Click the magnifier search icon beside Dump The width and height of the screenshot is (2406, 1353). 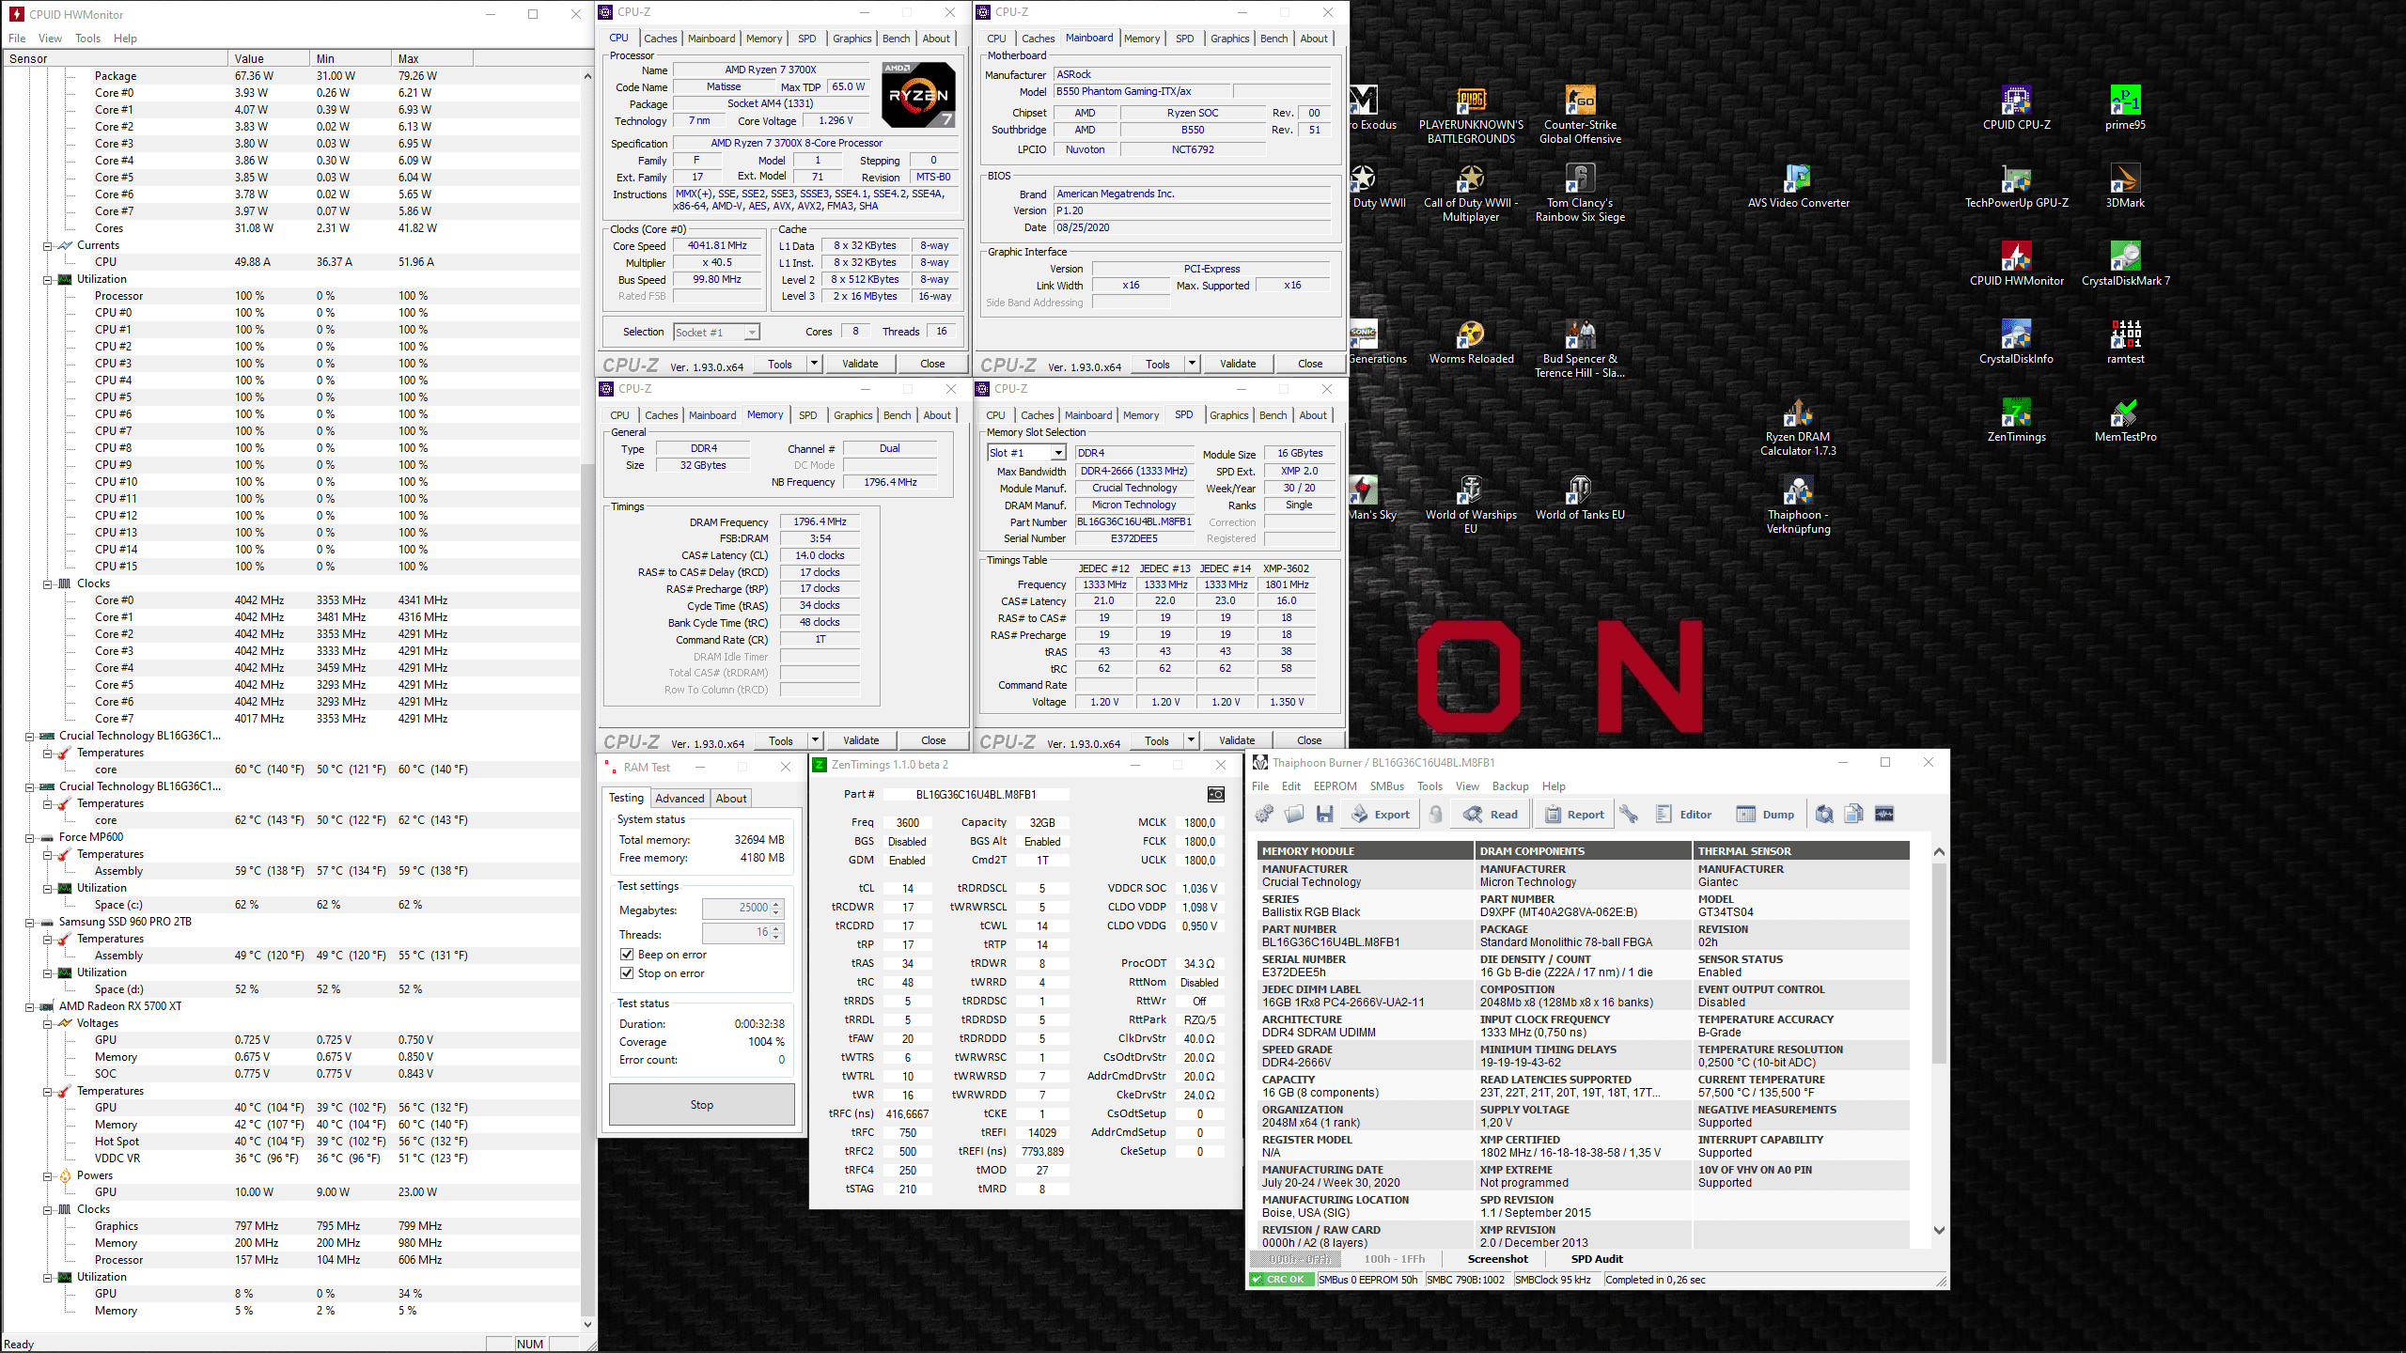pos(1824,815)
